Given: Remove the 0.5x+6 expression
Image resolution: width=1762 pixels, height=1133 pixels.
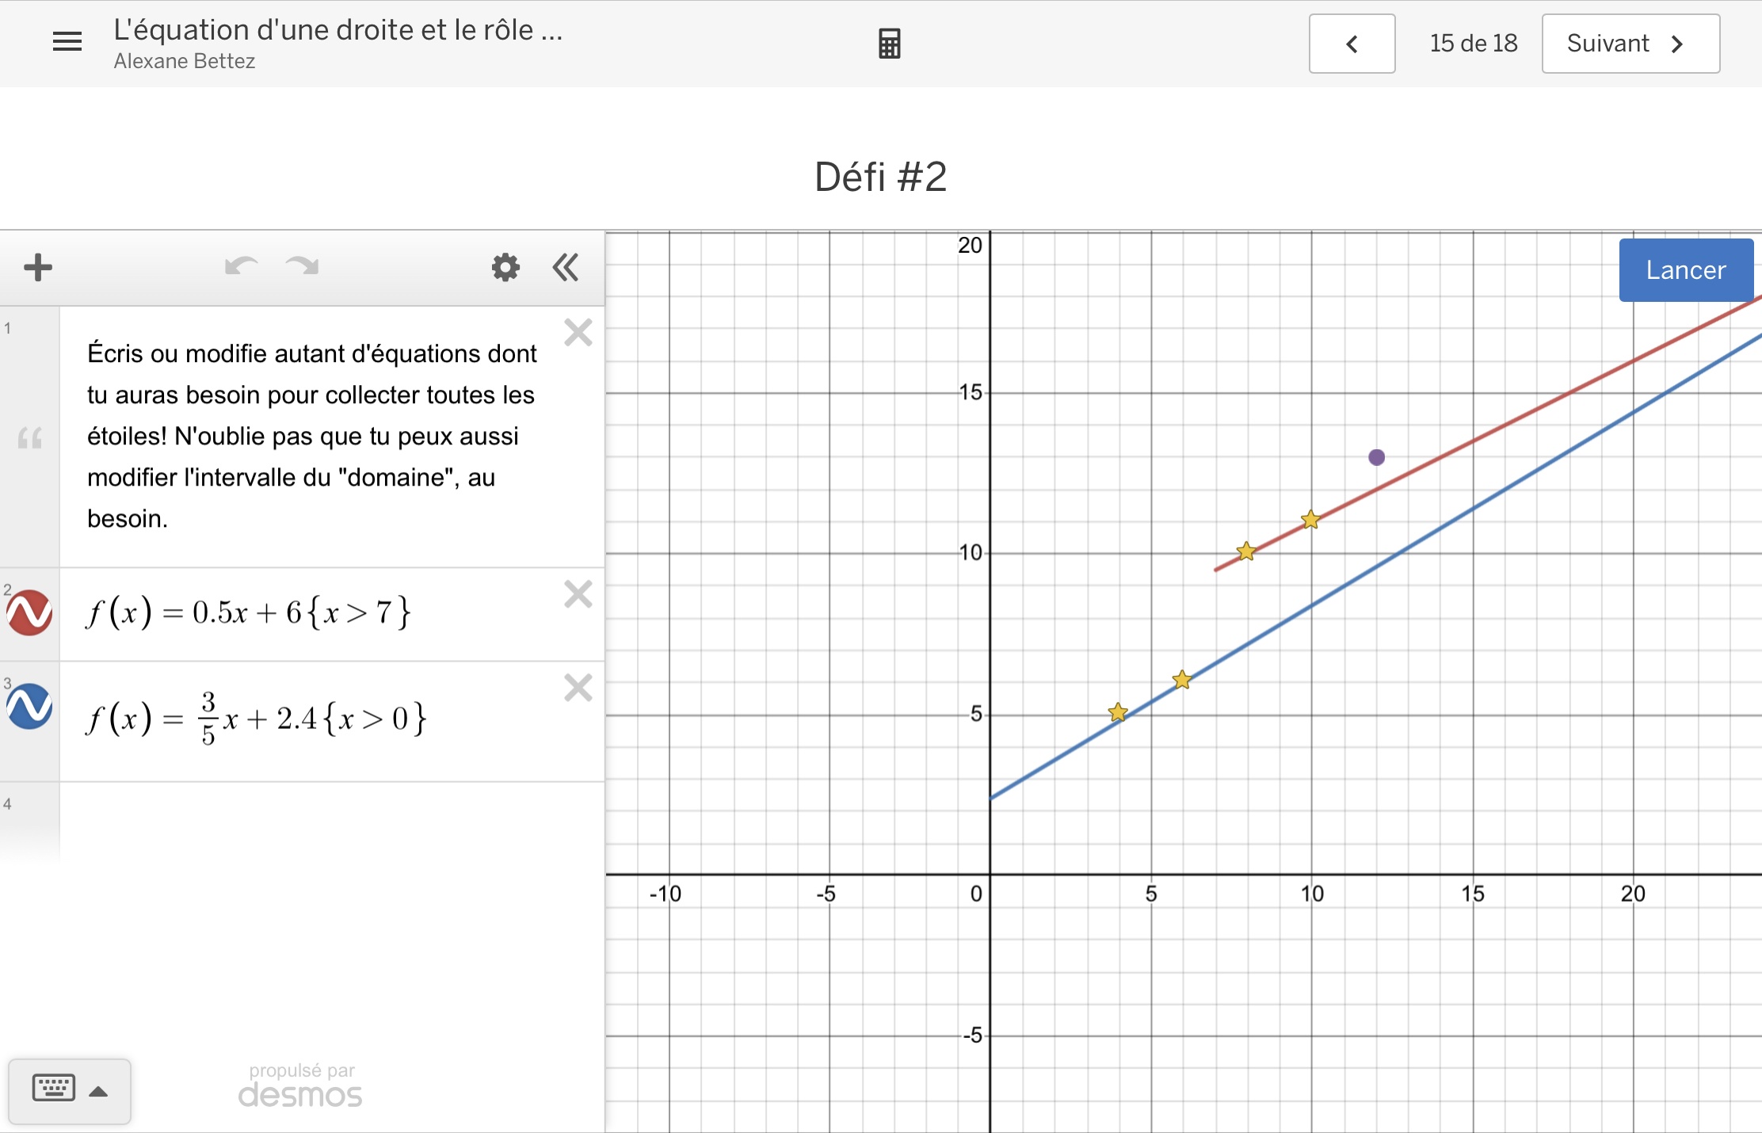Looking at the screenshot, I should [x=578, y=594].
